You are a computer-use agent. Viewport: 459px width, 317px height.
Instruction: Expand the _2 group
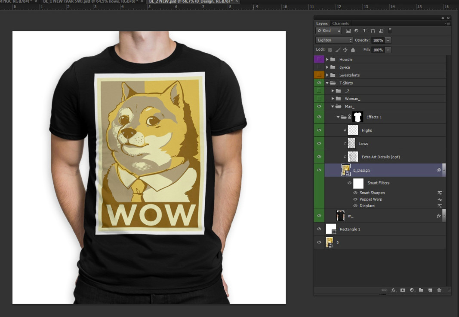[333, 91]
